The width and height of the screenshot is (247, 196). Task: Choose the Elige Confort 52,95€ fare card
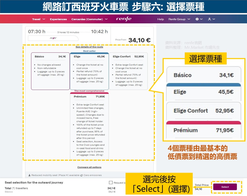[128, 71]
